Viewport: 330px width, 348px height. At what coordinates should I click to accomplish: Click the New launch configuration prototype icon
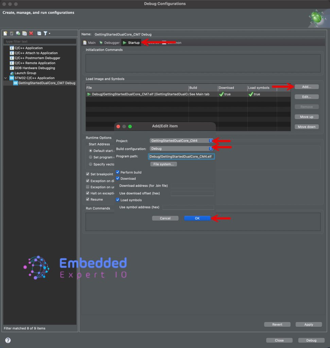pyautogui.click(x=12, y=33)
